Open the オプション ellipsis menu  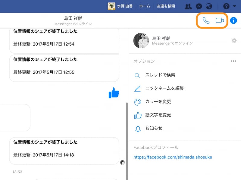(233, 61)
